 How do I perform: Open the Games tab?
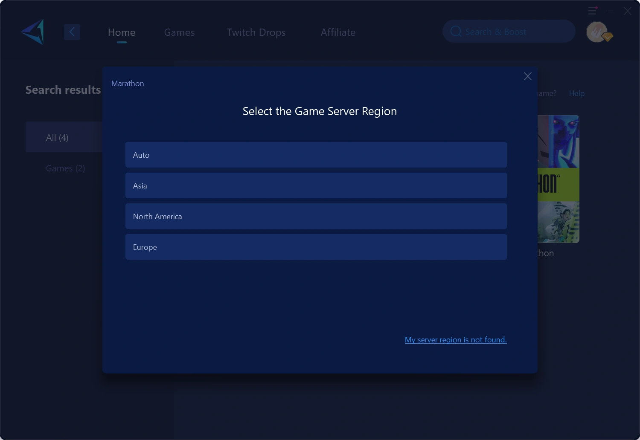tap(179, 32)
